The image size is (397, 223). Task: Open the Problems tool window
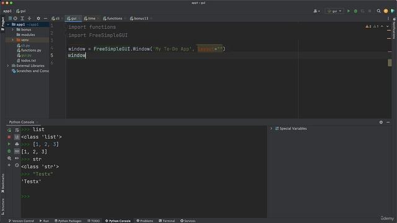click(145, 221)
